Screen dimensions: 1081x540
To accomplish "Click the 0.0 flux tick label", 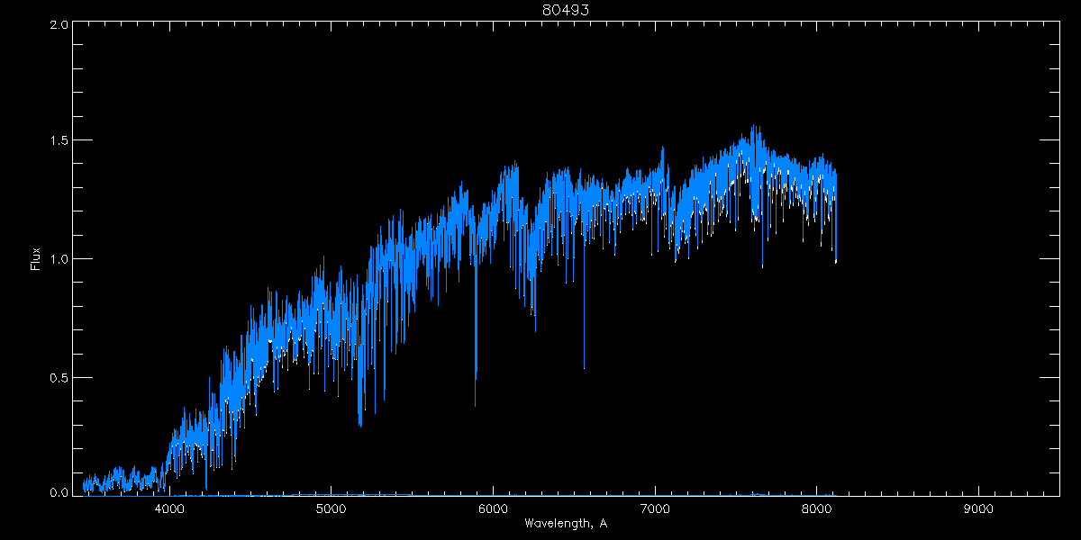I will click(x=58, y=492).
